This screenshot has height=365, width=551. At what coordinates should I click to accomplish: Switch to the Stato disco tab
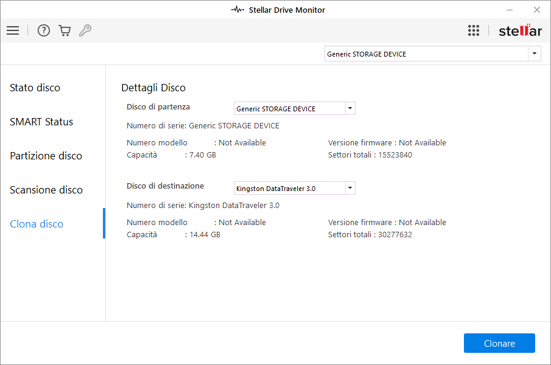point(35,88)
